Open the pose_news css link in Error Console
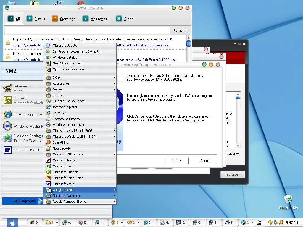Viewport: 303px width, 227px height. point(146,60)
